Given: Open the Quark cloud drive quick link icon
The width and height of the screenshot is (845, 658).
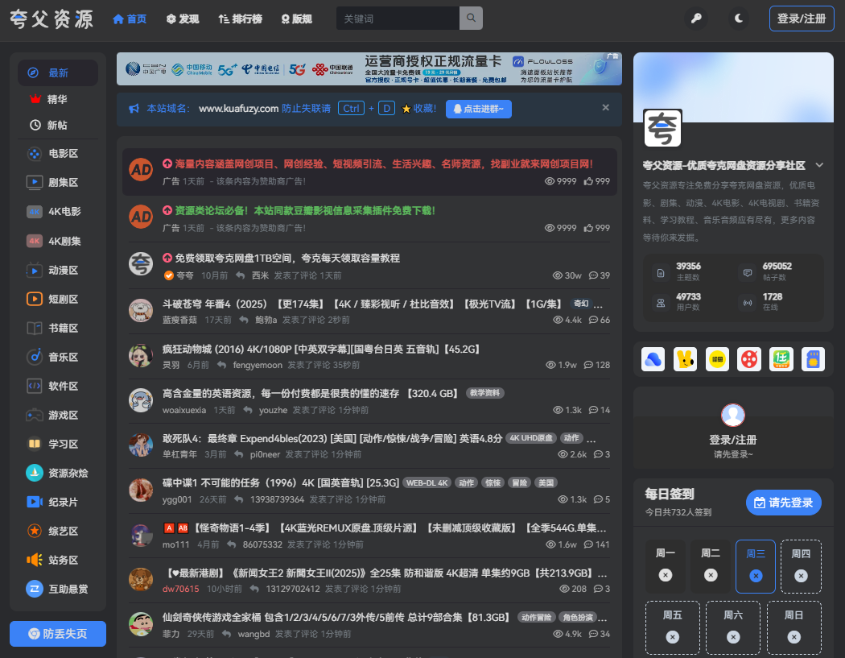Looking at the screenshot, I should (x=653, y=359).
